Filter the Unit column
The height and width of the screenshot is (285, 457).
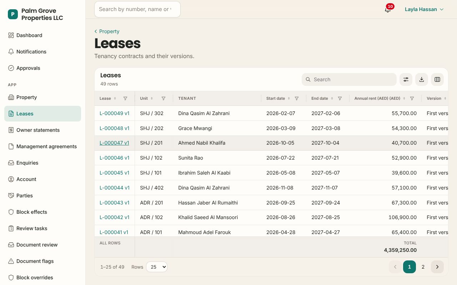click(164, 98)
